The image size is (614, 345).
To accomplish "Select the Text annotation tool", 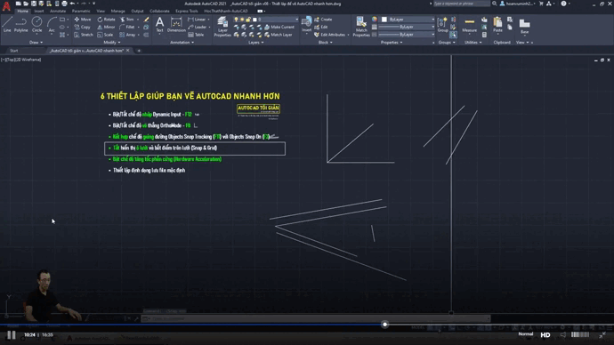I will point(159,24).
